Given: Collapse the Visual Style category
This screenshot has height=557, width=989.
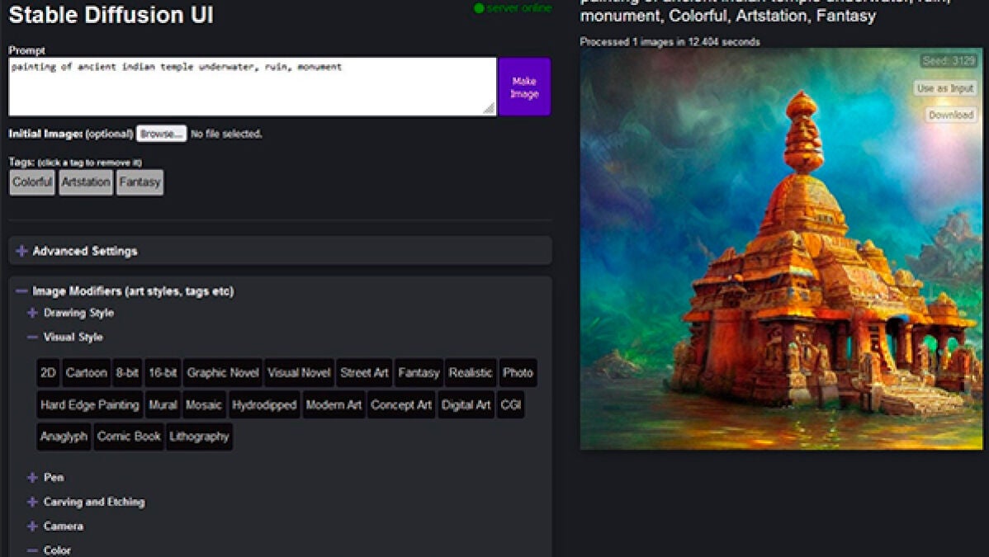Looking at the screenshot, I should [x=73, y=337].
